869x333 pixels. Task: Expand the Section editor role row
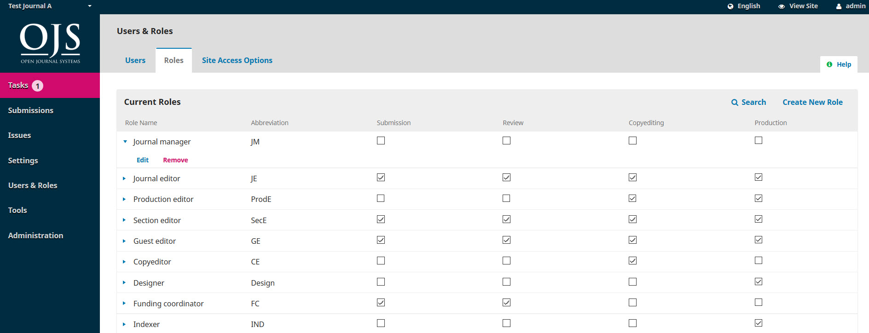tap(124, 220)
